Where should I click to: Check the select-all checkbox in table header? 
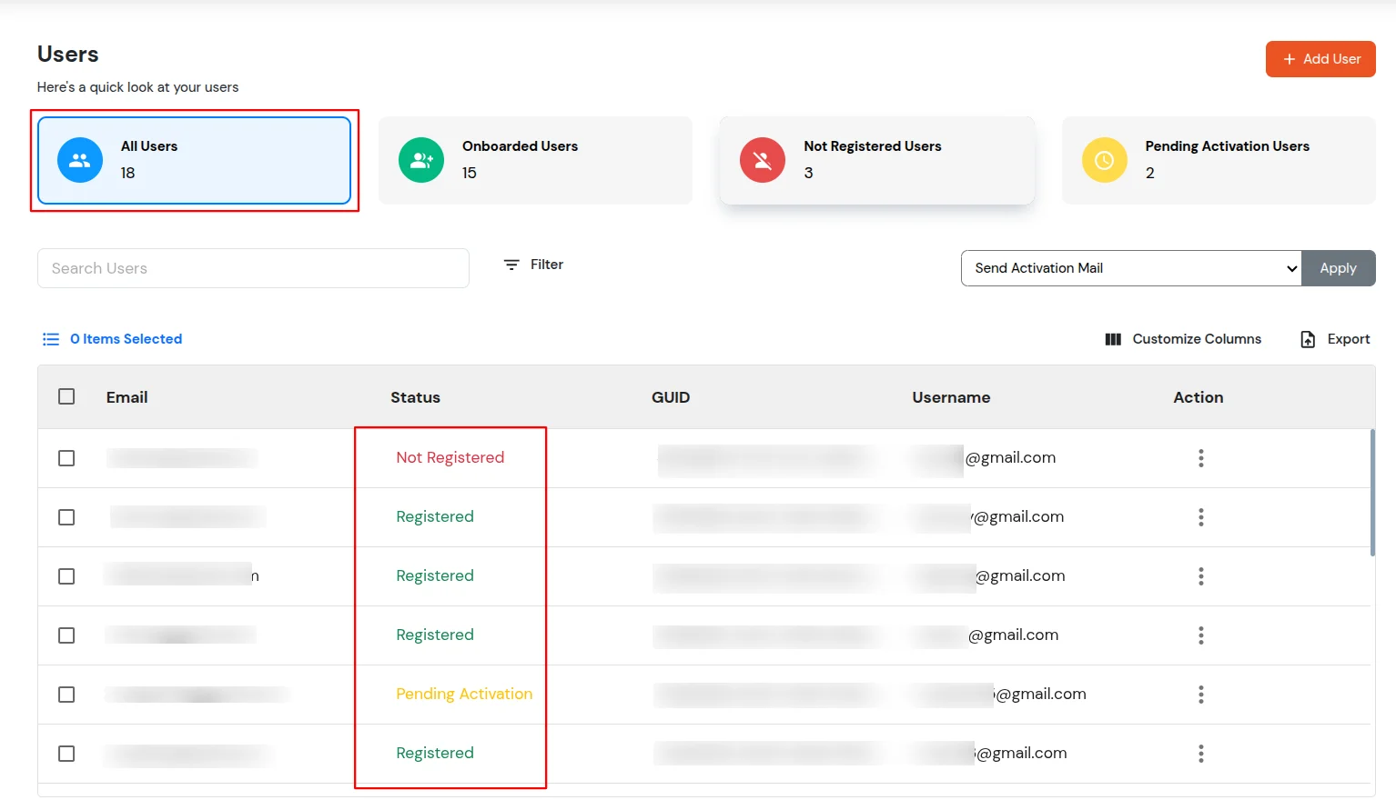coord(66,396)
